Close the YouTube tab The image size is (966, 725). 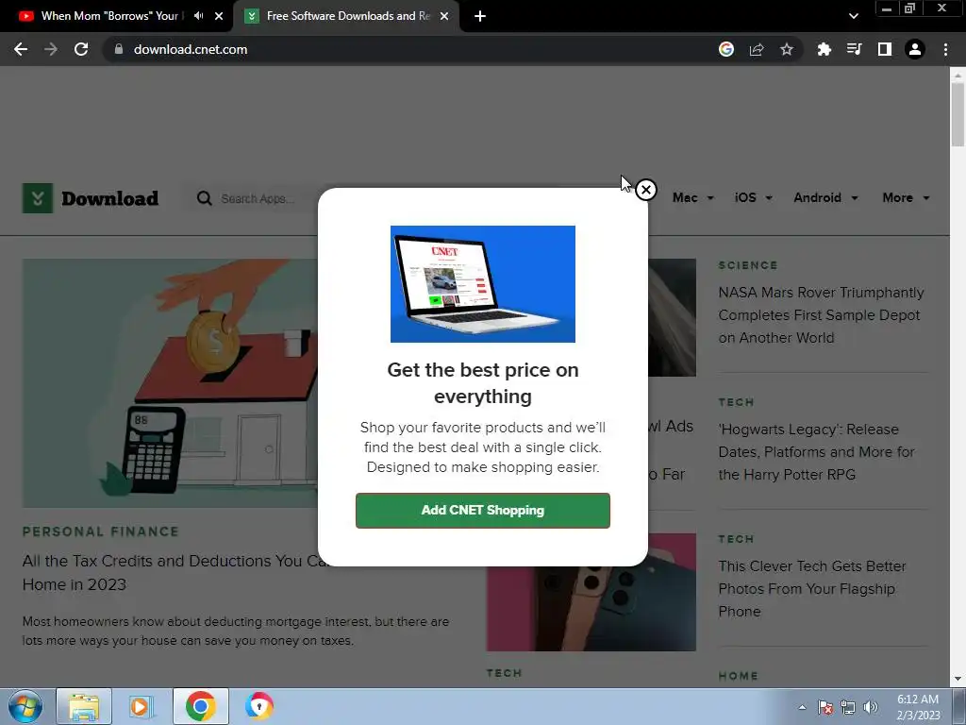coord(219,16)
